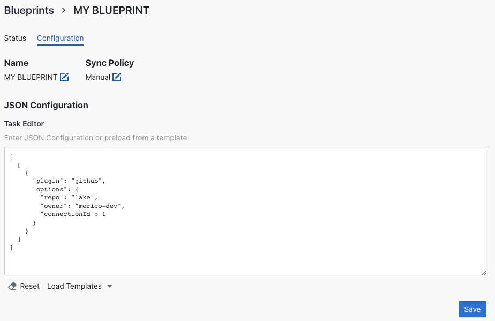Switch to the Status tab
The width and height of the screenshot is (495, 321).
[15, 38]
